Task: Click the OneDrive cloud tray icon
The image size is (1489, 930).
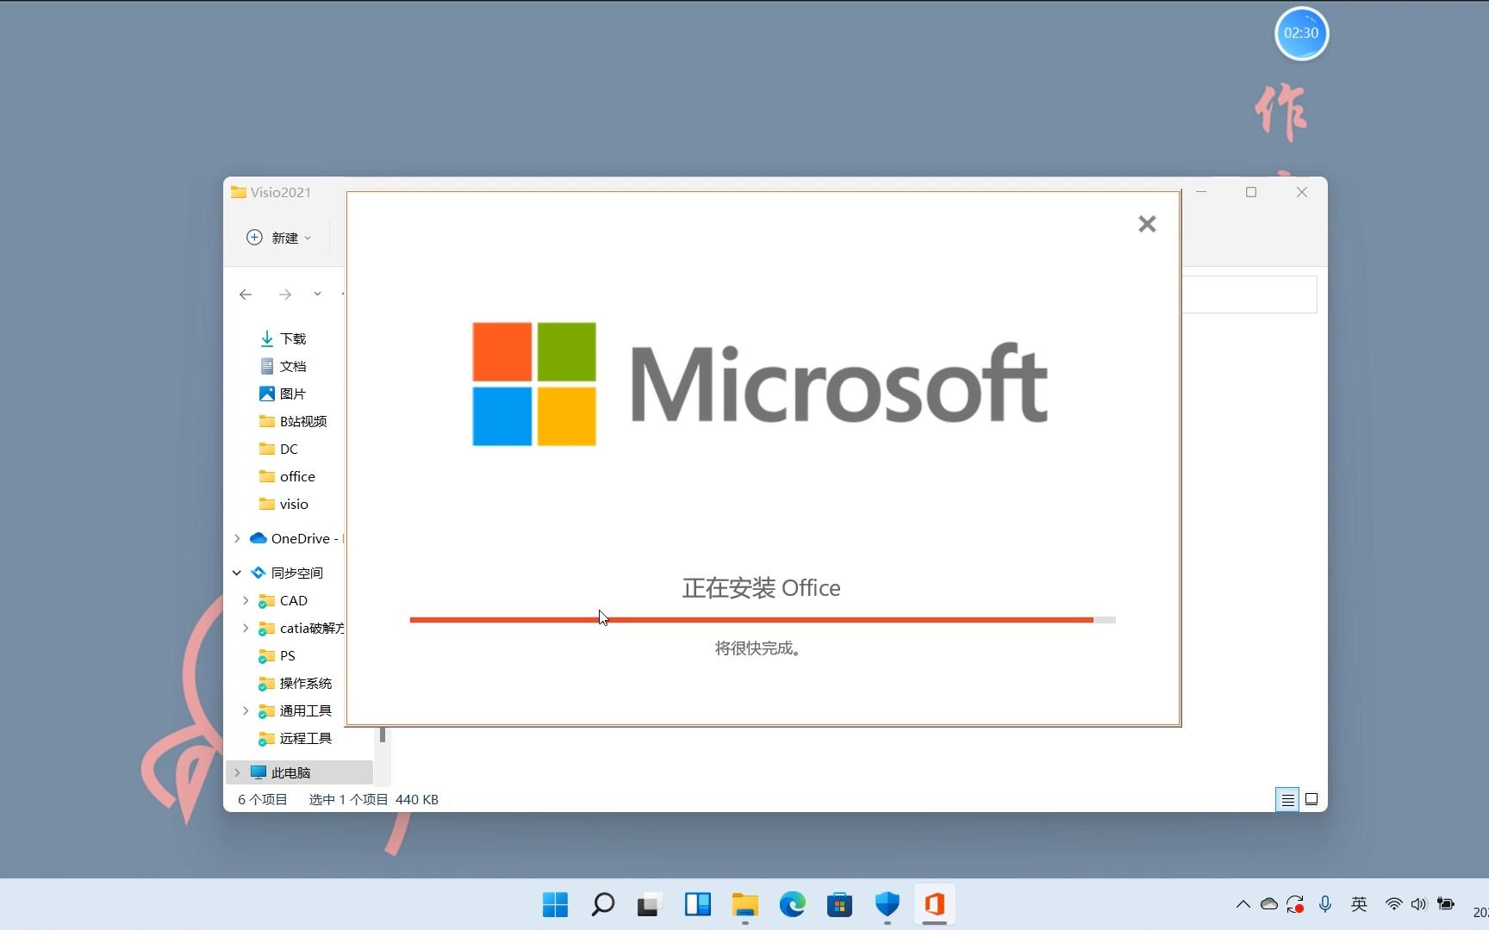Action: click(x=1269, y=904)
